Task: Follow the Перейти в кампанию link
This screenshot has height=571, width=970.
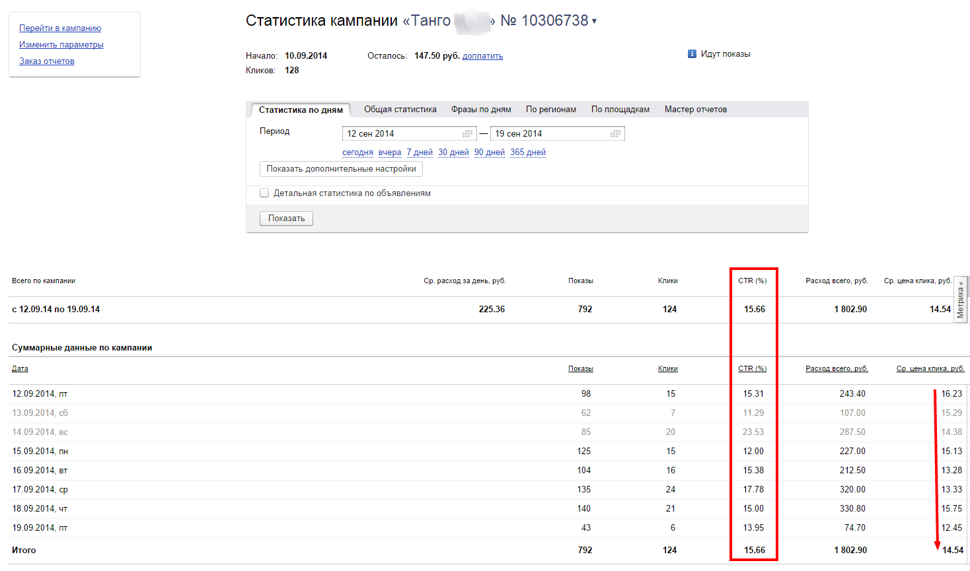Action: pyautogui.click(x=60, y=28)
